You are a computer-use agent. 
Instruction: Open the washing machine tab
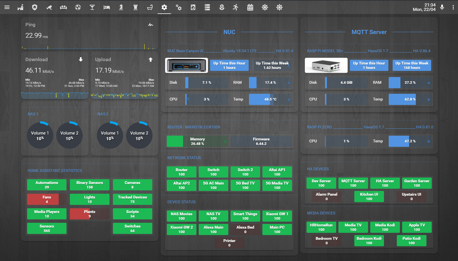coord(193,8)
